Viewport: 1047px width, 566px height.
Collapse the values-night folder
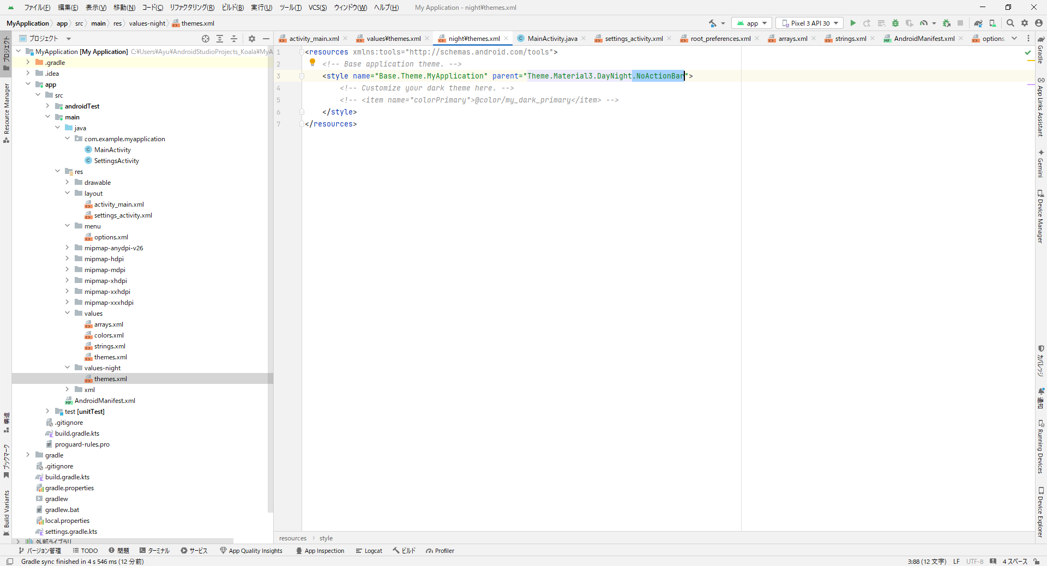point(68,368)
